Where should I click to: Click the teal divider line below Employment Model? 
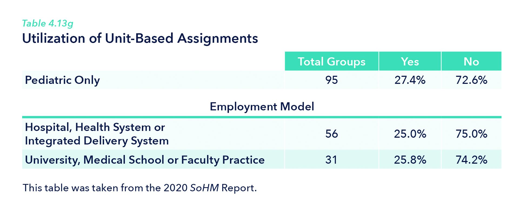(x=262, y=117)
